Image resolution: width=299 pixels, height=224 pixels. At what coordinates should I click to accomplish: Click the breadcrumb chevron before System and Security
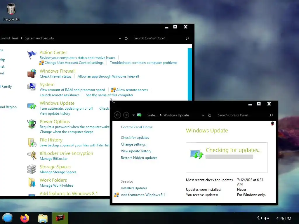tap(21, 38)
